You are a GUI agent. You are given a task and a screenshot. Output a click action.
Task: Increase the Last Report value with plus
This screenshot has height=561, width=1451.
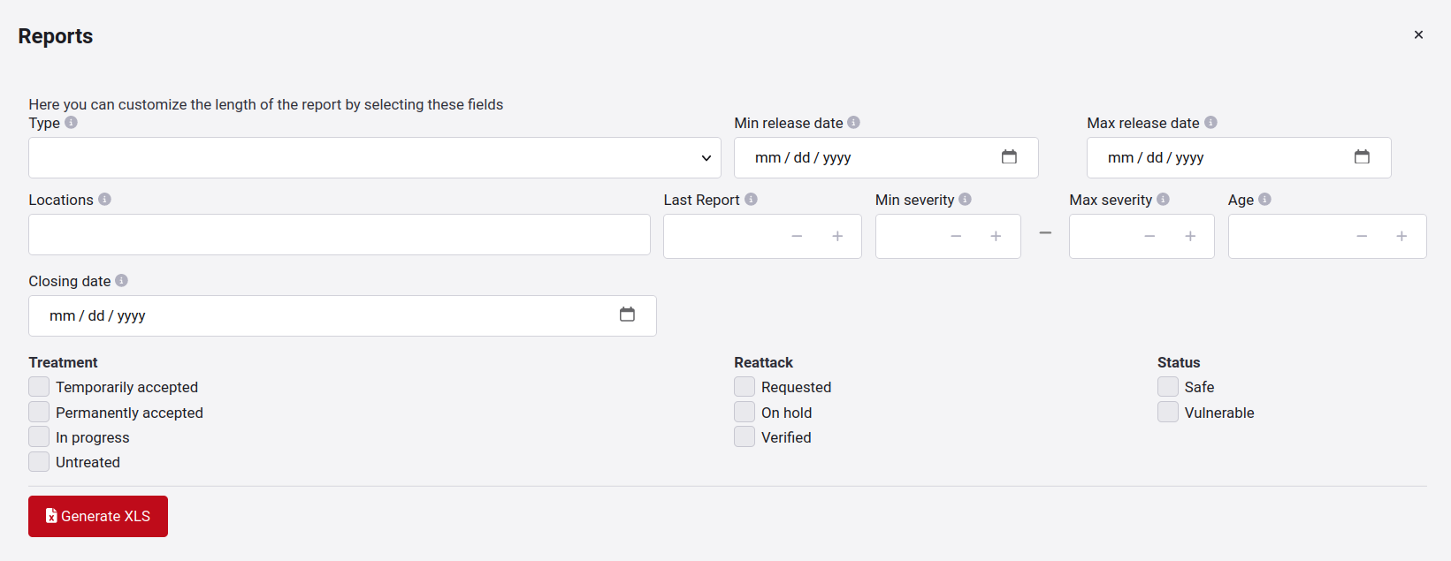coord(837,236)
